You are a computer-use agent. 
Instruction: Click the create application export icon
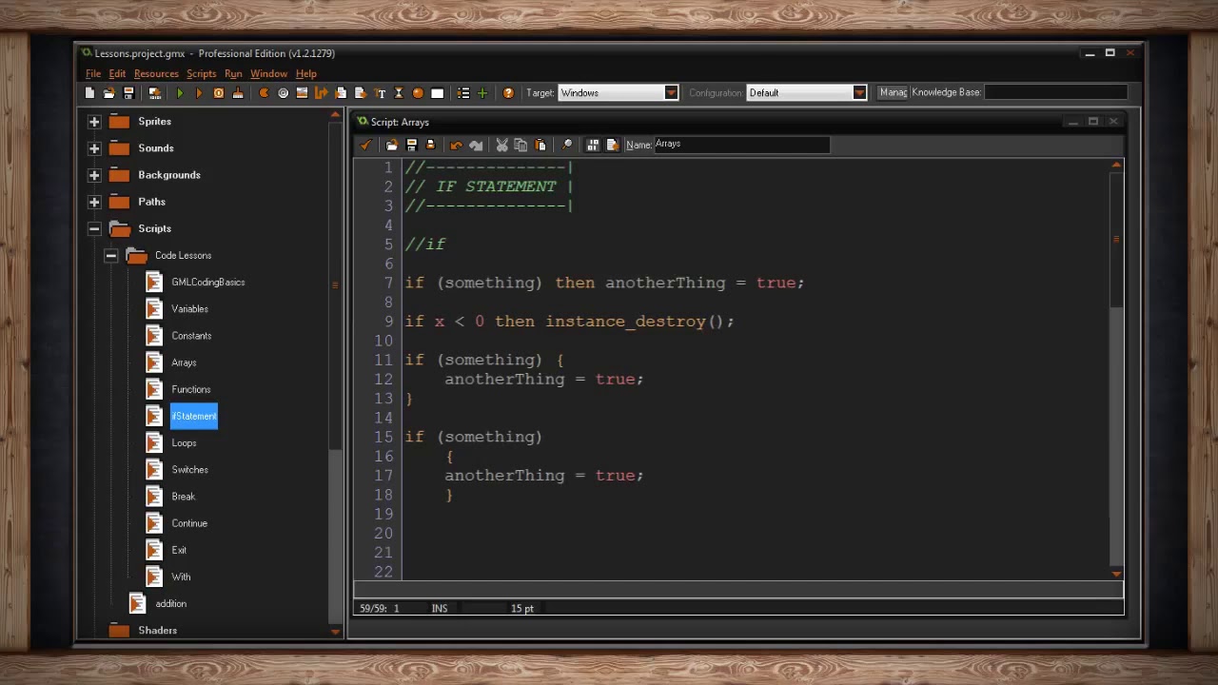154,92
